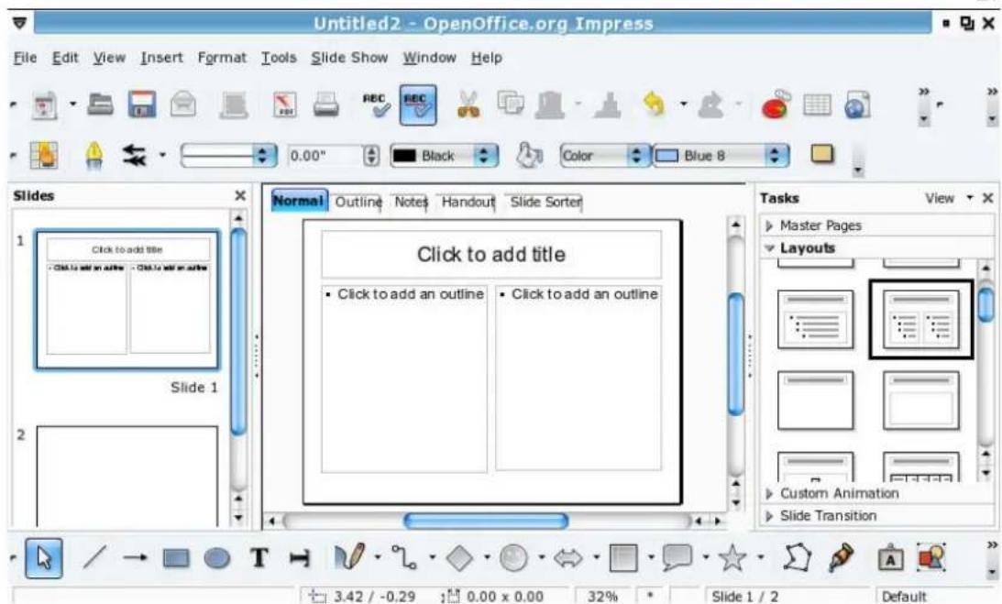The width and height of the screenshot is (1002, 604).
Task: Open the hyperlink globe icon
Action: tap(857, 104)
